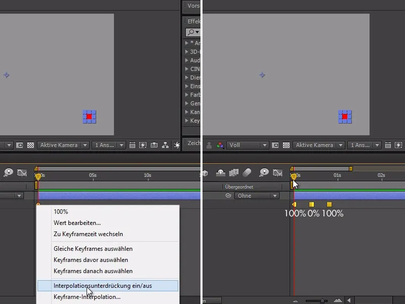Open the 1 Ans... view layout dropdown, left viewer

[109, 145]
